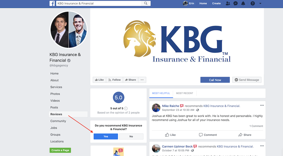Click the KBG page profile picture
This screenshot has width=283, height=156.
coord(68,30)
